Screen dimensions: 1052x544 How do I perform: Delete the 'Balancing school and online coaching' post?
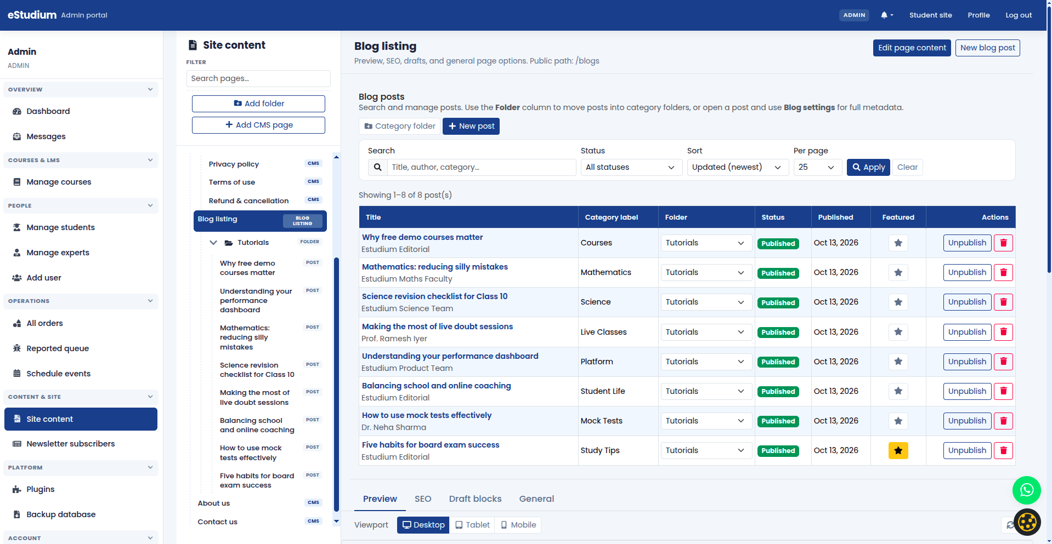(x=1003, y=391)
